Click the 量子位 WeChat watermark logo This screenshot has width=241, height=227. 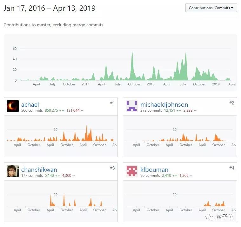coord(219,217)
